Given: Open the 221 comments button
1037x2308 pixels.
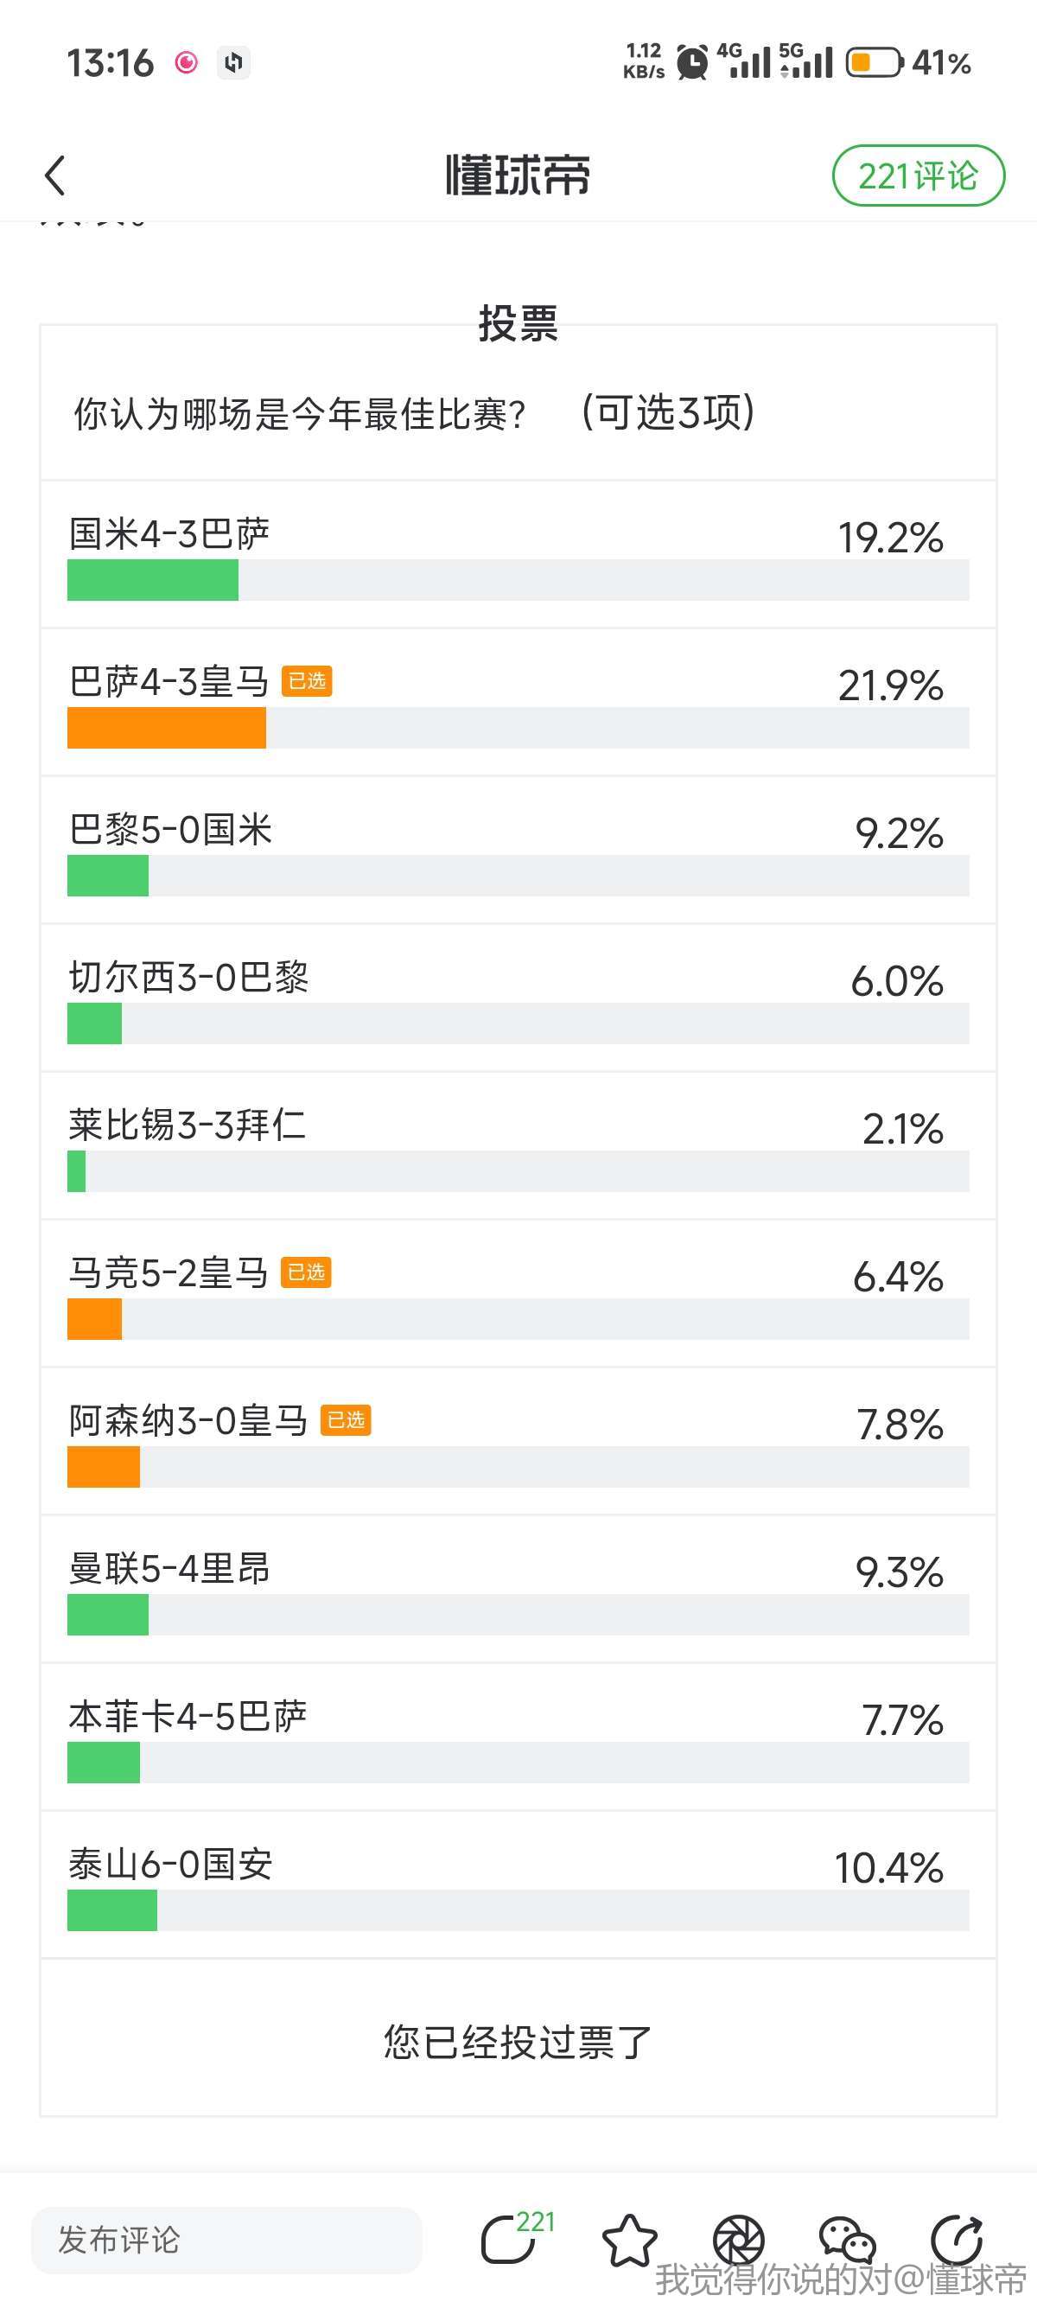Looking at the screenshot, I should (x=918, y=175).
